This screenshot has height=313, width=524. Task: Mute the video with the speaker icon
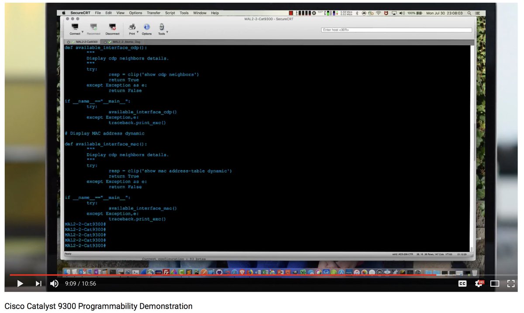pos(55,284)
